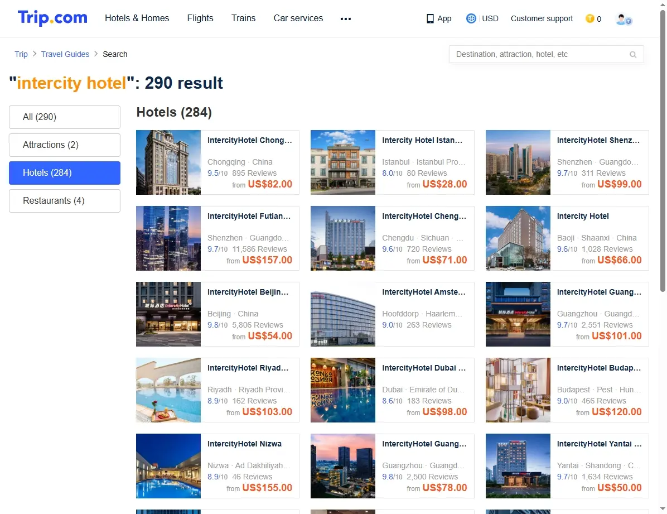Click IntercityHotel Yantai title

[x=600, y=444]
